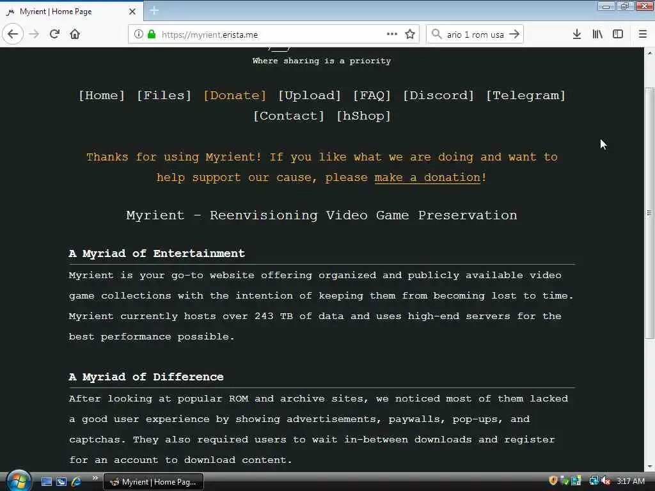Close the Myrient Home Page tab
Screen dimensions: 655x491
pyautogui.click(x=132, y=12)
